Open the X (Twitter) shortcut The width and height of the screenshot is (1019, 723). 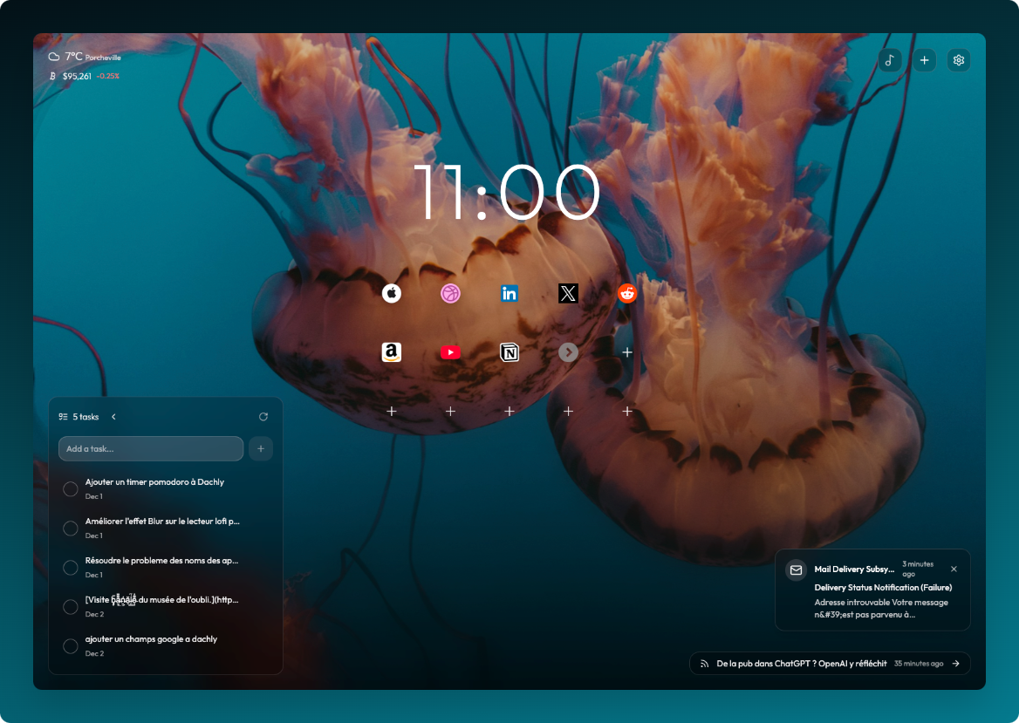click(567, 293)
